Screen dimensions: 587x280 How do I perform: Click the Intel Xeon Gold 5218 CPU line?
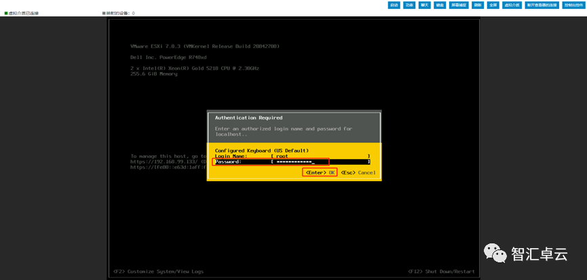coord(195,68)
